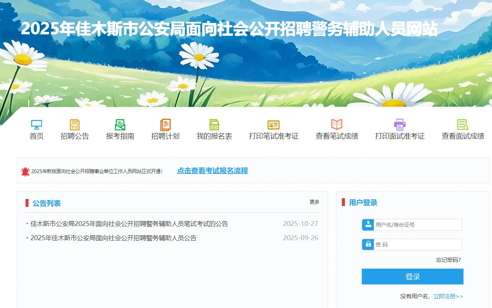Click the 2025-10-27 announcement date
The image size is (492, 308).
pyautogui.click(x=301, y=224)
